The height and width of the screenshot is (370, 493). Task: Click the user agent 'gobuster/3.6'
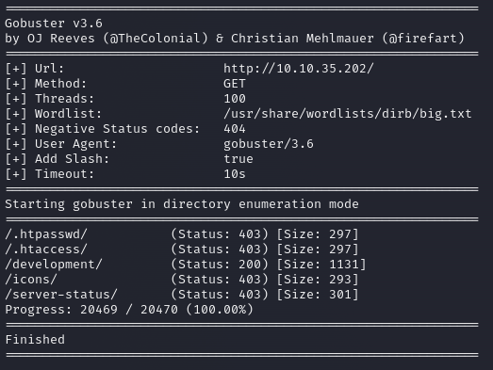tap(269, 144)
